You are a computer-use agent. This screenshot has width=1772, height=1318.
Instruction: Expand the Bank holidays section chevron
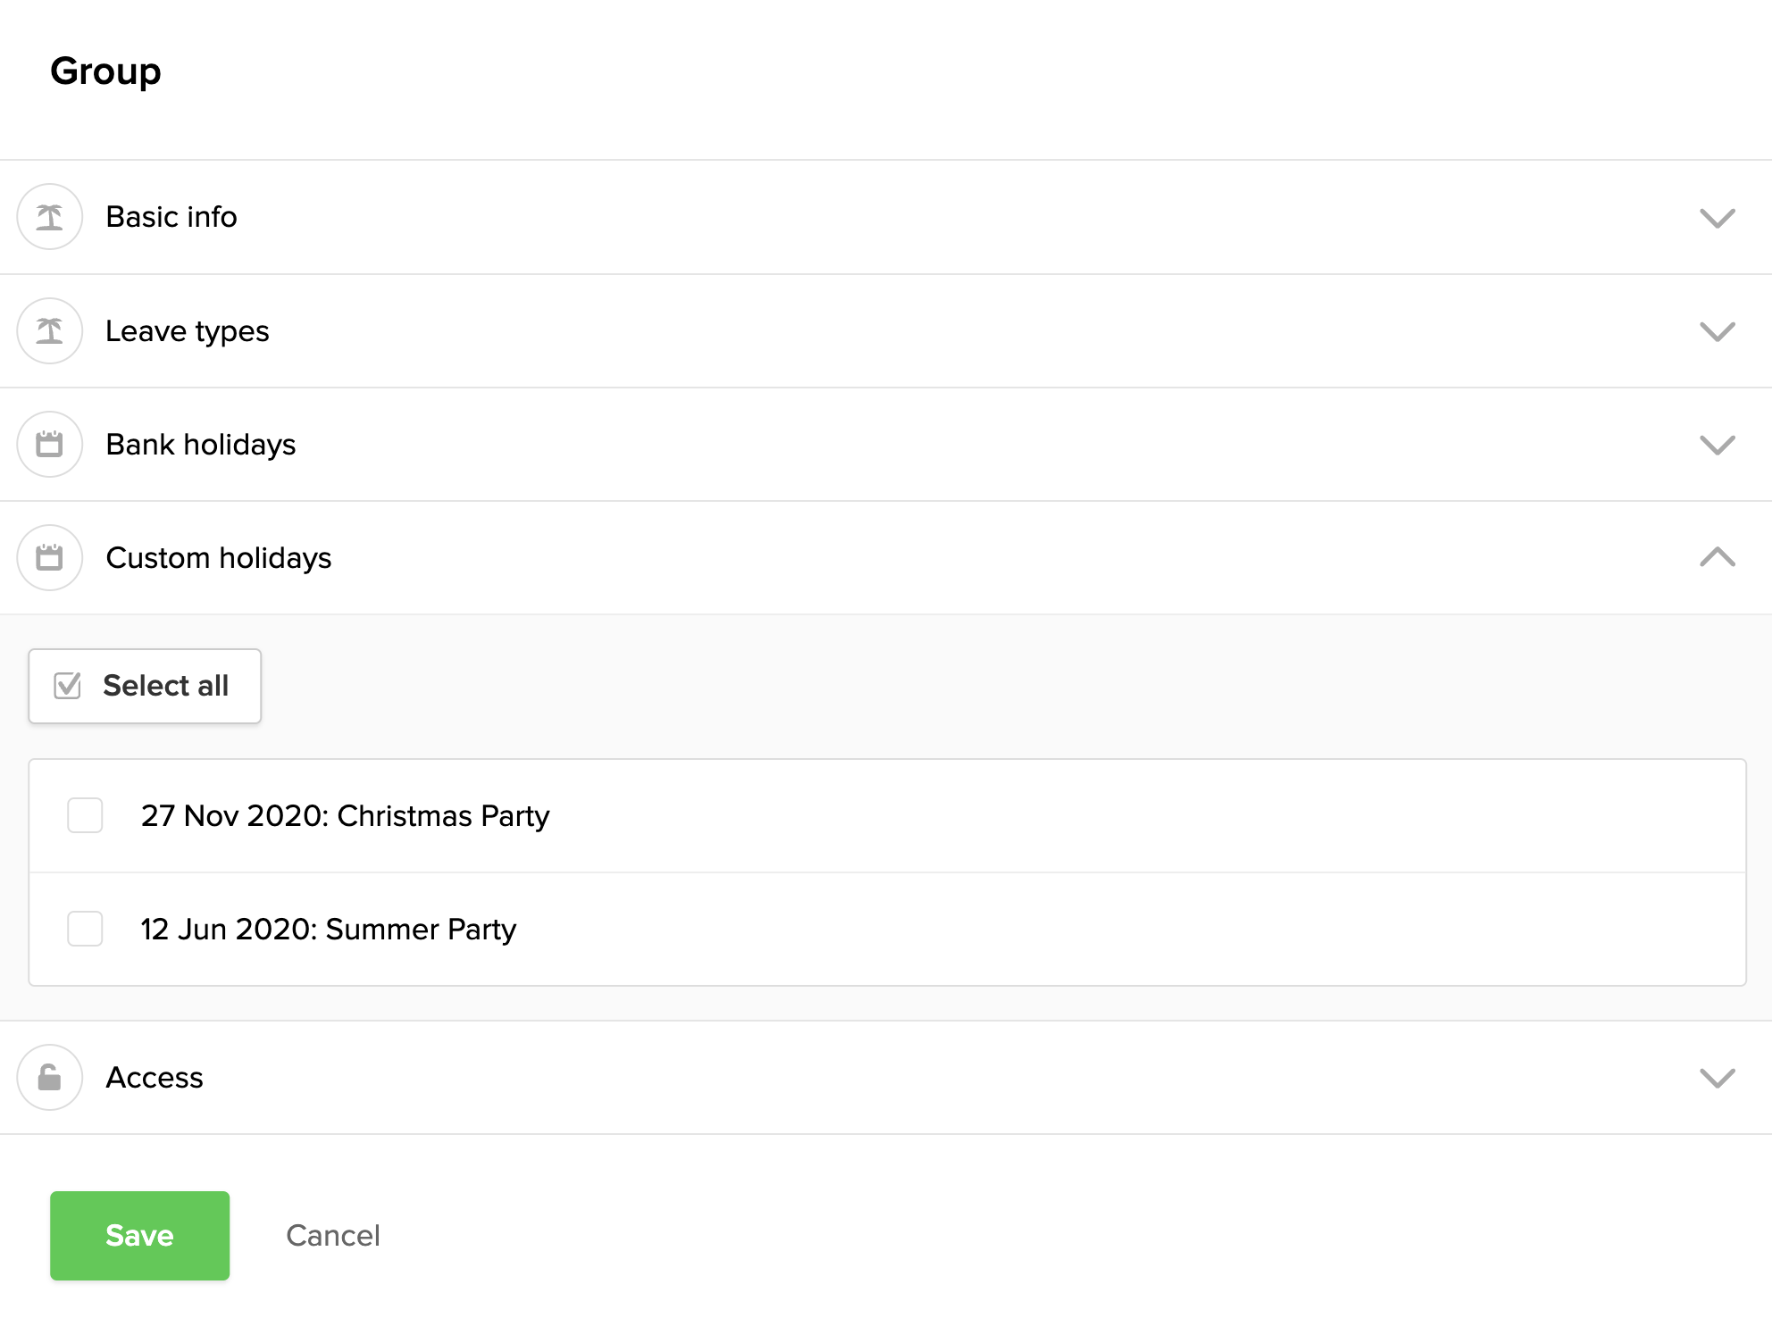pos(1717,445)
